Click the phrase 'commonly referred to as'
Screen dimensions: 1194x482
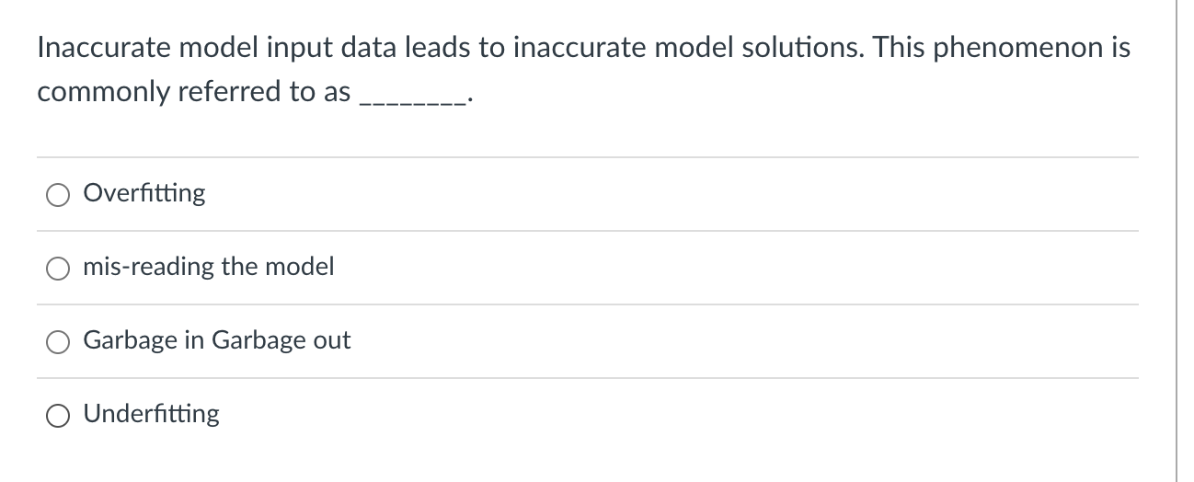194,92
